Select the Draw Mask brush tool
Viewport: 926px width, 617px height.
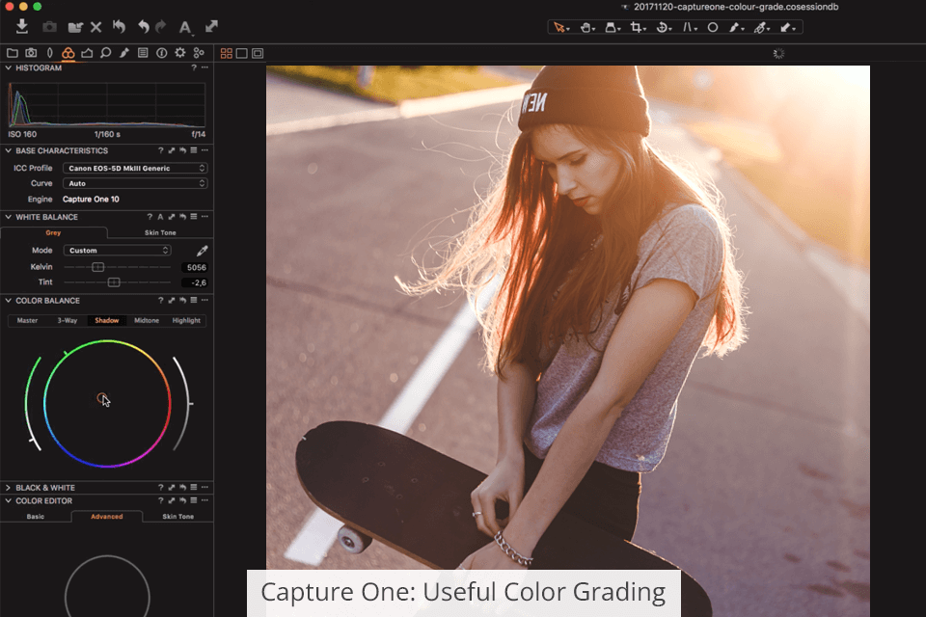click(736, 28)
